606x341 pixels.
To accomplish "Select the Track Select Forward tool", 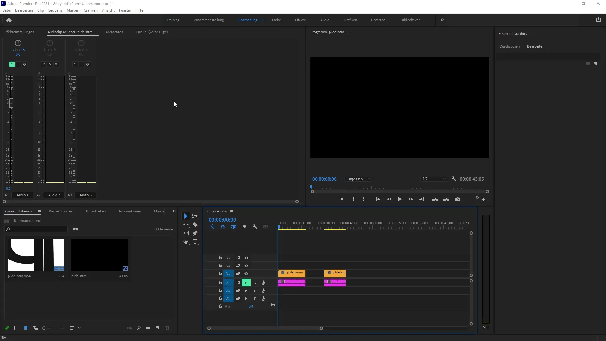I will click(195, 216).
